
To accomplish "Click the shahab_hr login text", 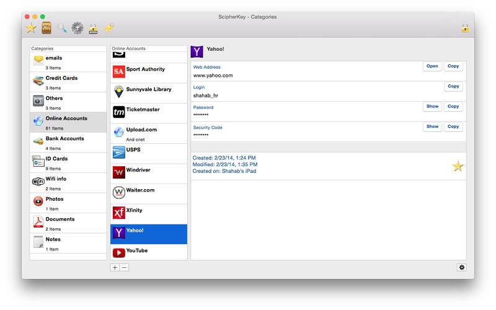I will [x=206, y=95].
